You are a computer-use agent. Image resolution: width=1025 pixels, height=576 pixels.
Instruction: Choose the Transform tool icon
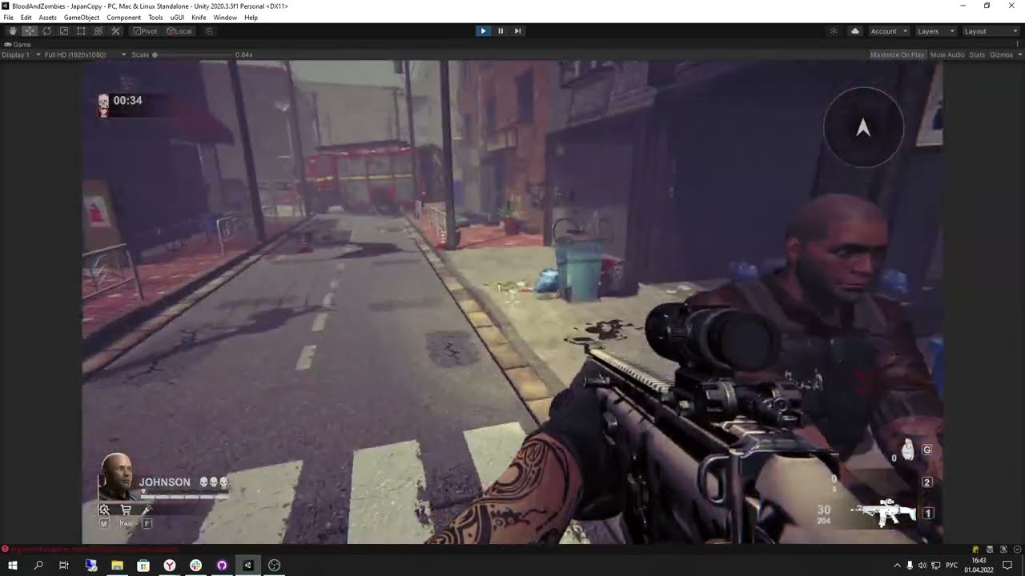[x=98, y=31]
